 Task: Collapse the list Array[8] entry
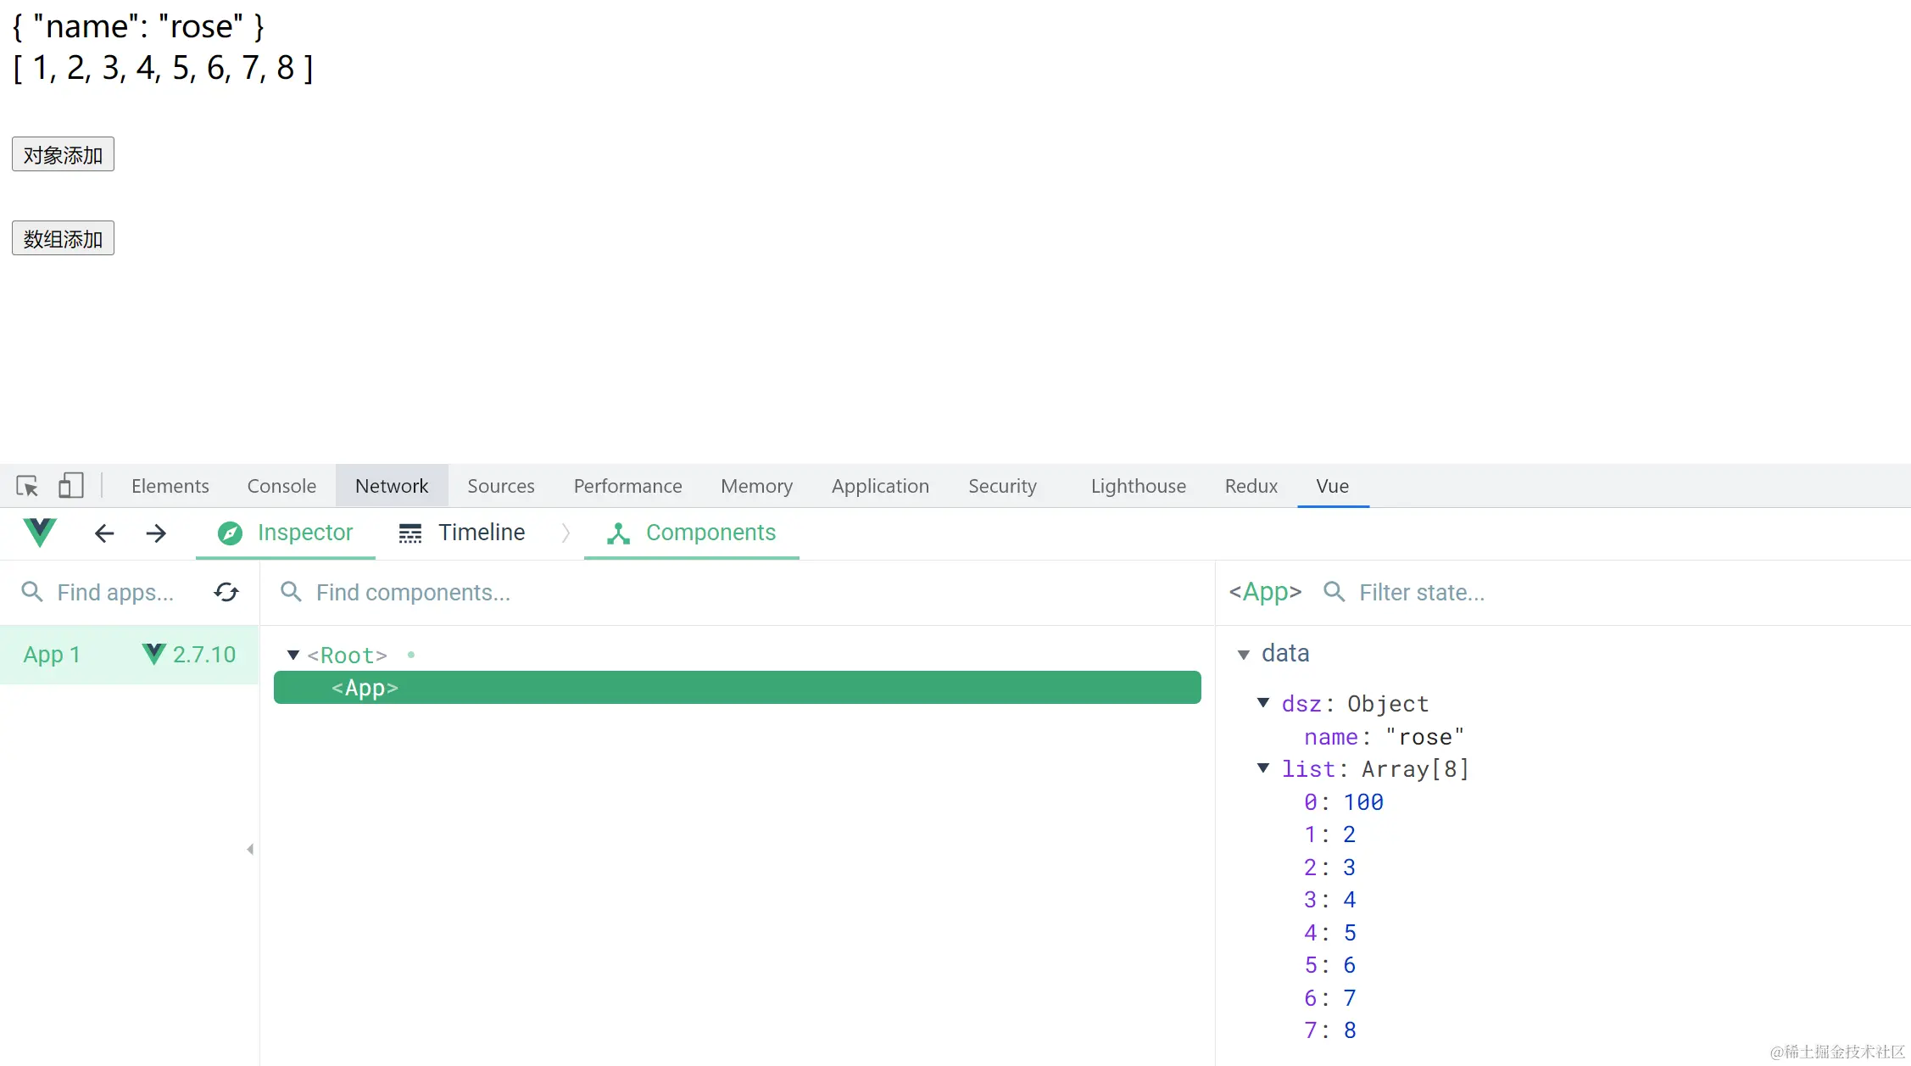tap(1263, 767)
